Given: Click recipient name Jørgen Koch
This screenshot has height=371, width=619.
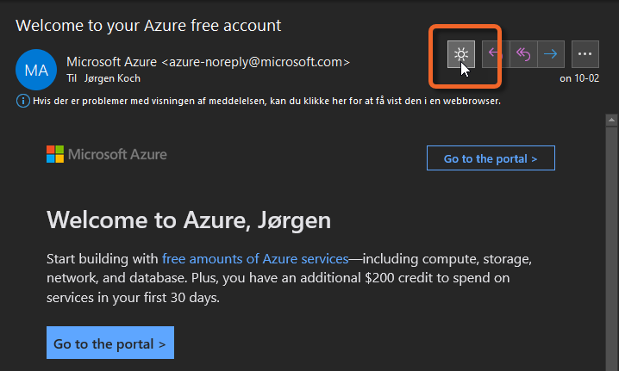Looking at the screenshot, I should pos(112,78).
